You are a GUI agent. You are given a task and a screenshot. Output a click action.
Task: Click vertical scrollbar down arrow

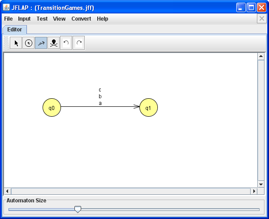261,184
